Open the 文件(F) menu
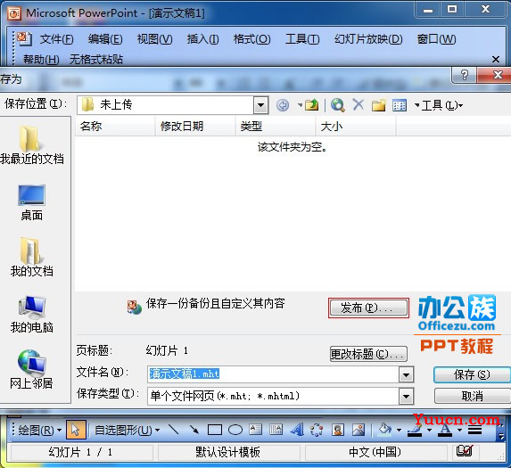The width and height of the screenshot is (511, 468). pos(57,39)
